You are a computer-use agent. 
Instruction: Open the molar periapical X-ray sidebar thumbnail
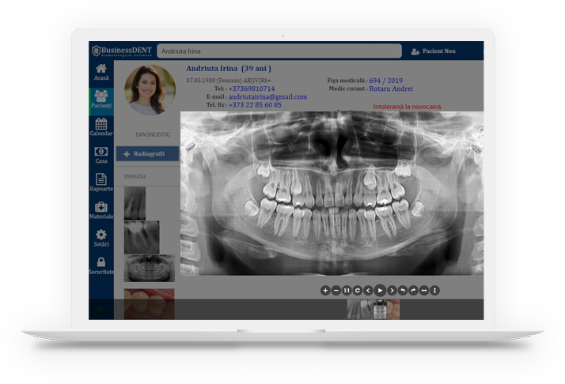click(x=142, y=238)
